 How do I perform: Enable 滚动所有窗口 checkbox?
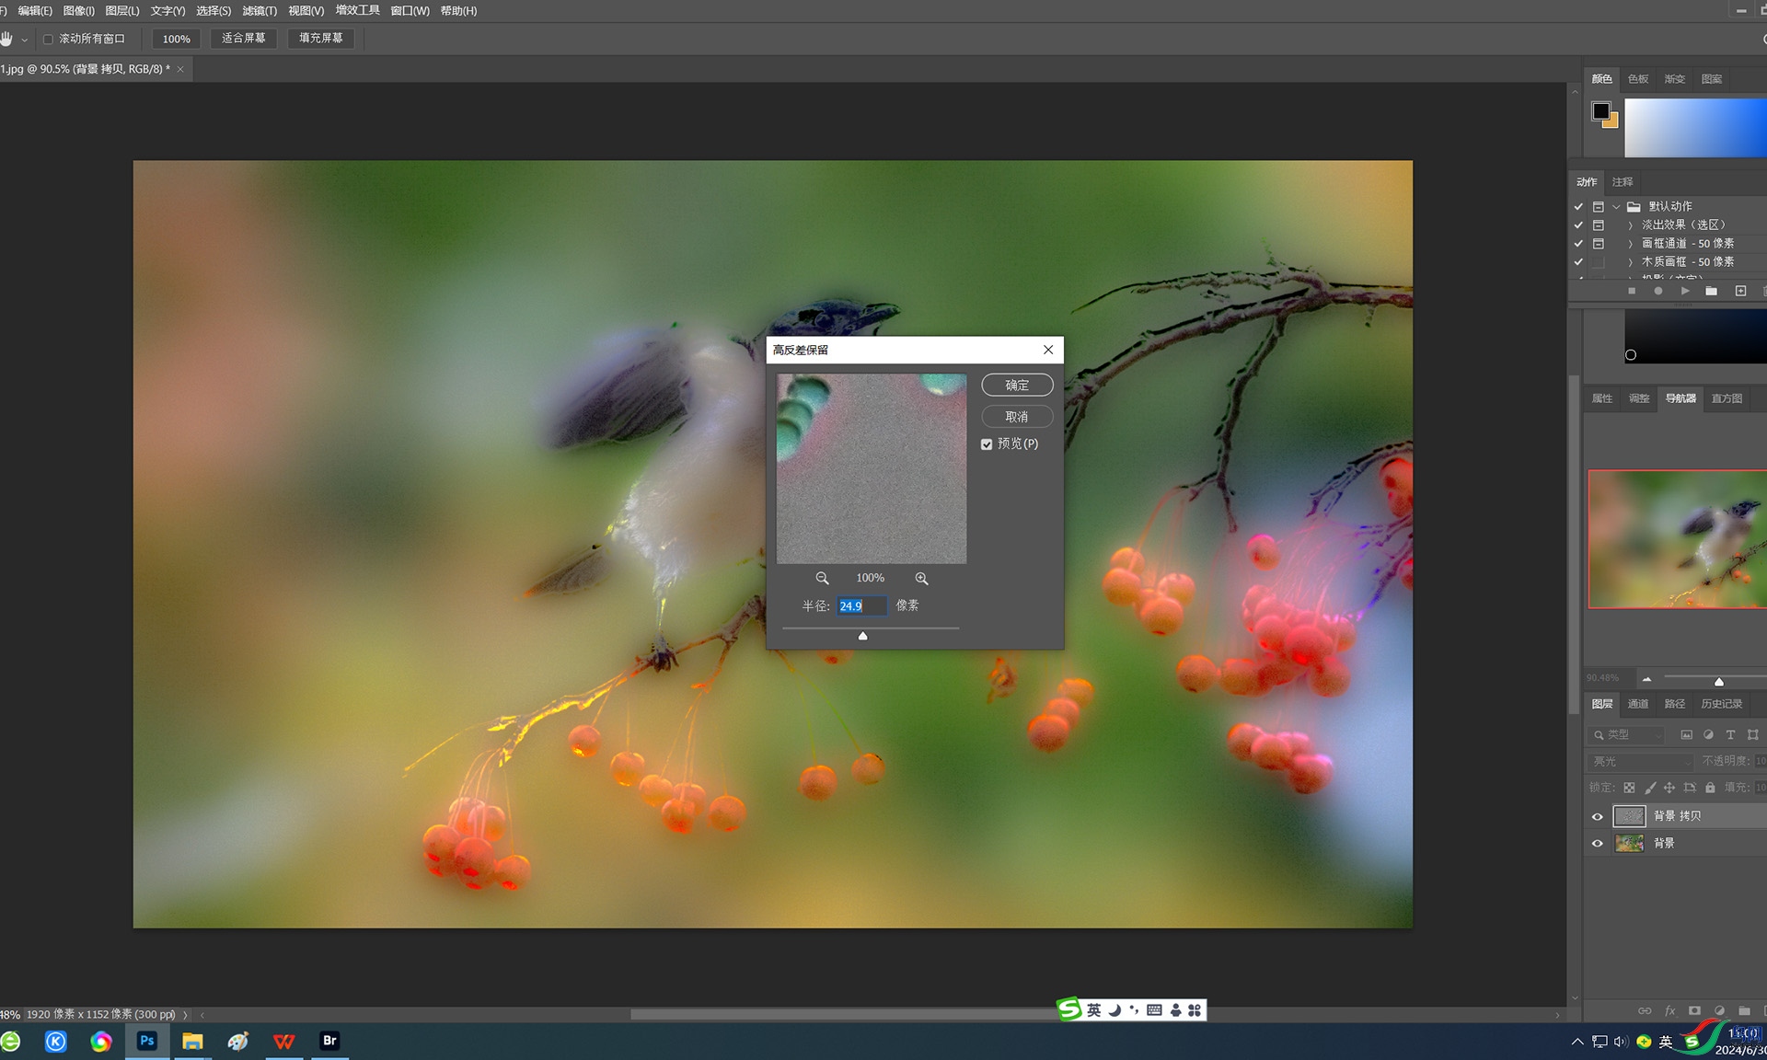48,39
